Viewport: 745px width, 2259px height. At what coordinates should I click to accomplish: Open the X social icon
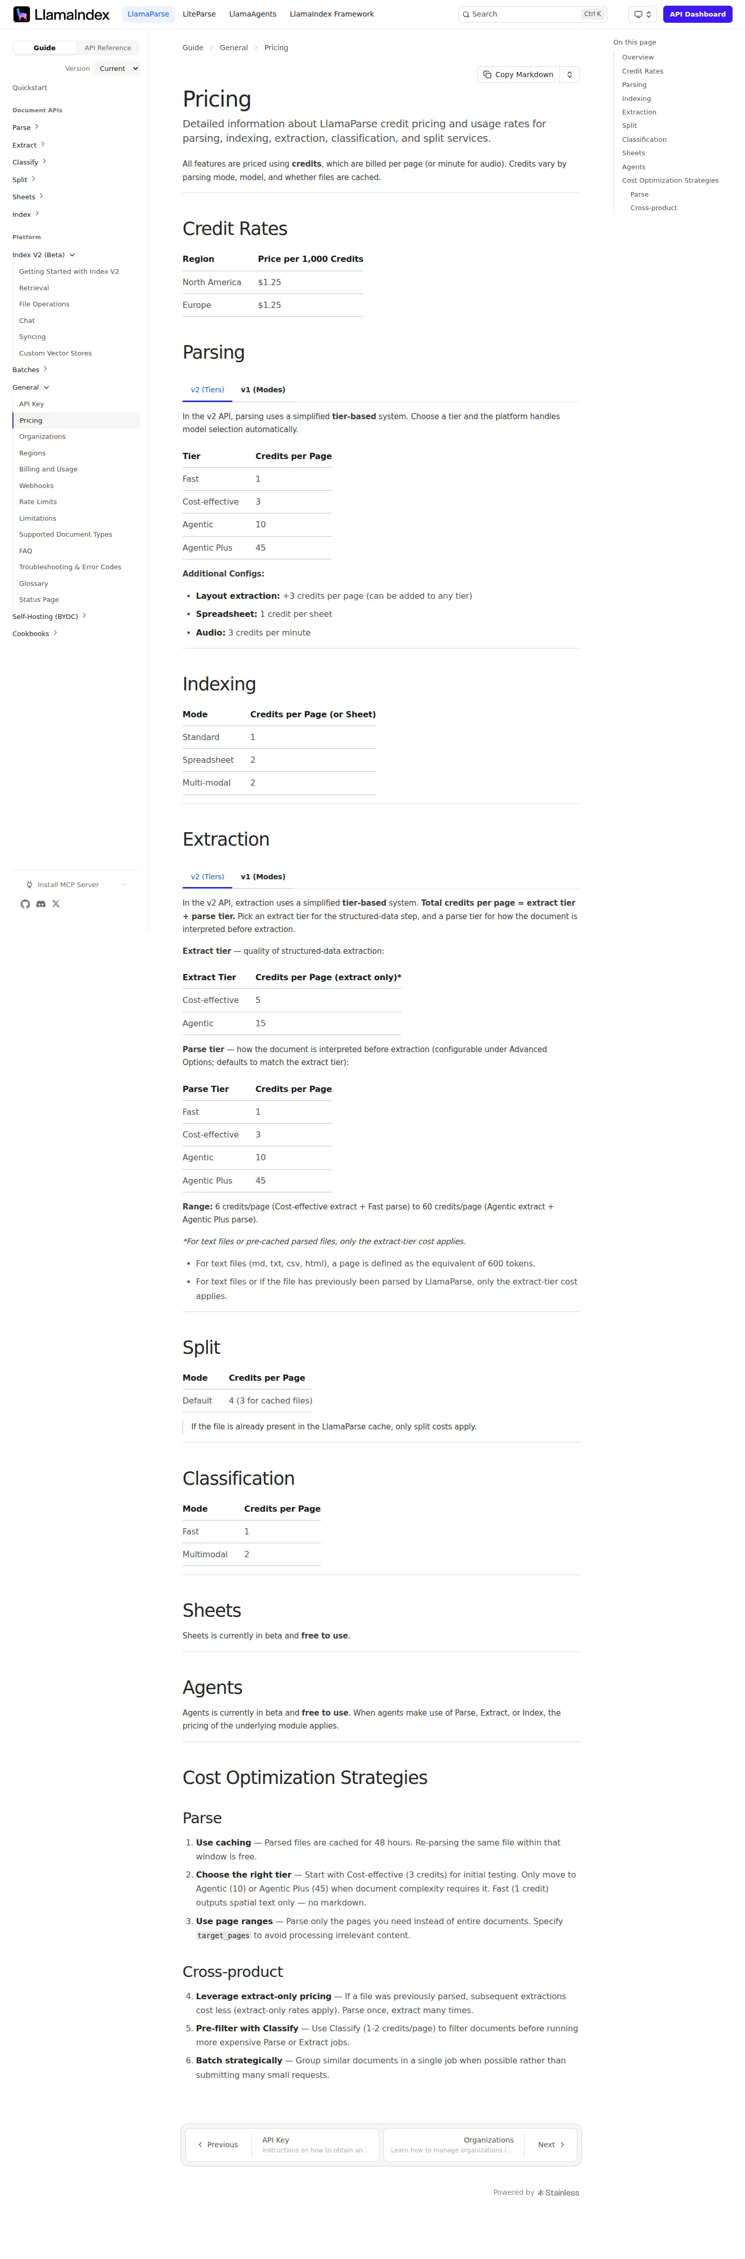tap(56, 903)
